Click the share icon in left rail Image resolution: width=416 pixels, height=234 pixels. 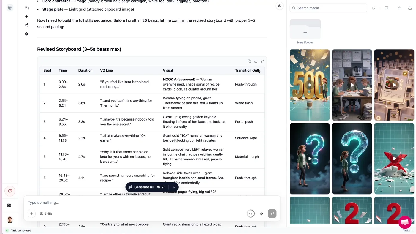pos(26,25)
